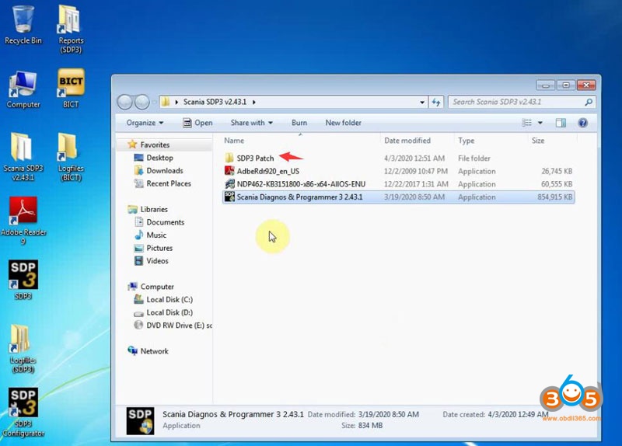Select Libraries in navigation pane
This screenshot has height=446, width=622.
(154, 209)
